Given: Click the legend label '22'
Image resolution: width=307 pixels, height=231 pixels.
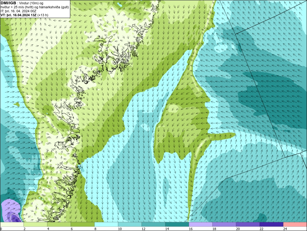Looking at the screenshot, I should (x=262, y=229).
